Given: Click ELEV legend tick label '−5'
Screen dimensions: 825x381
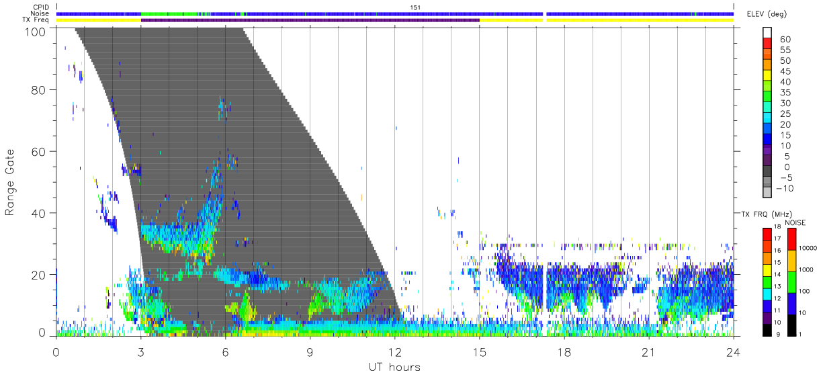Looking at the screenshot, I should point(785,177).
